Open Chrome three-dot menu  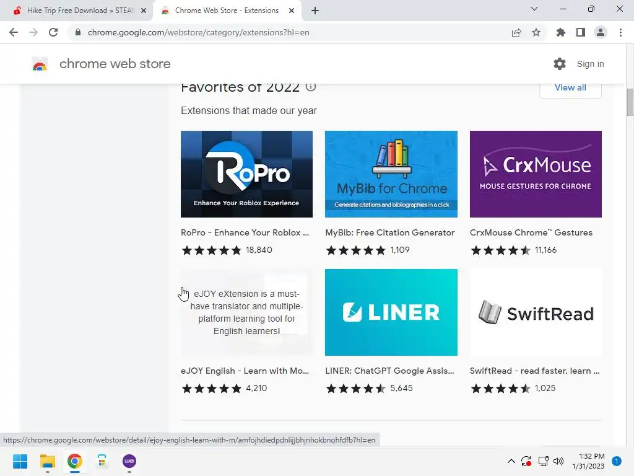(620, 32)
